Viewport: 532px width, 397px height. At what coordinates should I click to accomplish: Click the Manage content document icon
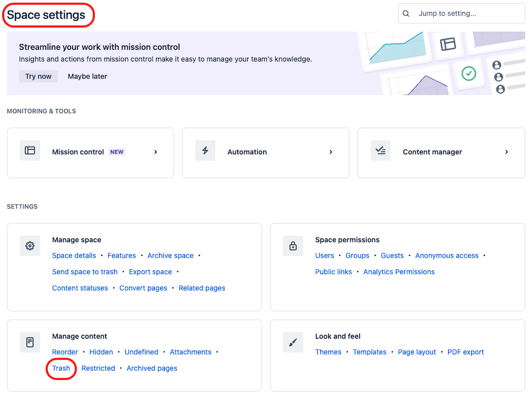click(30, 342)
